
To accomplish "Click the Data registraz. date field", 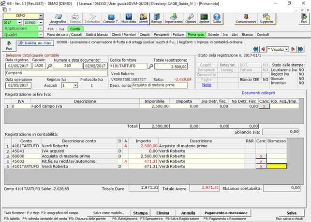I will (x=18, y=66).
